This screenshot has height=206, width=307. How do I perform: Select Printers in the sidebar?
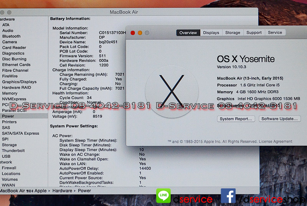point(9,122)
